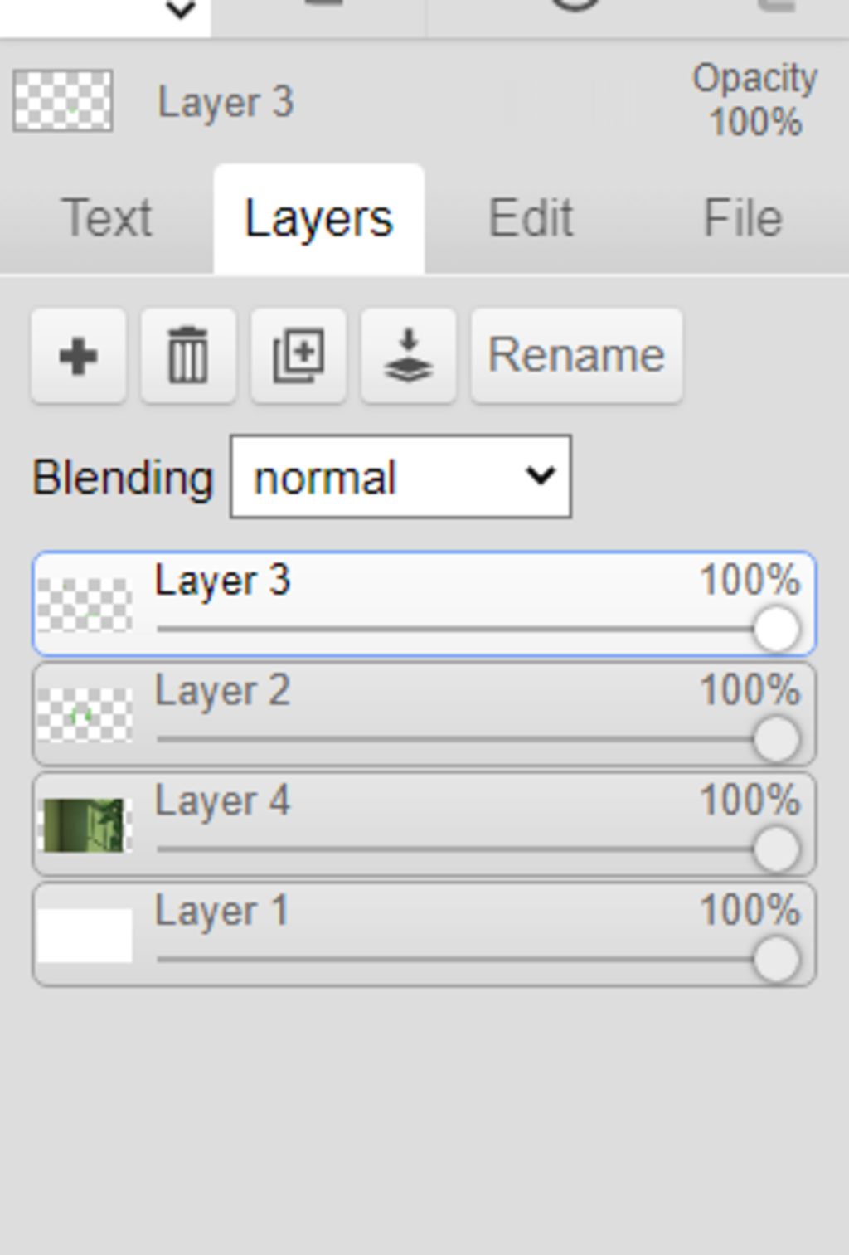Click the Layer 4 green thumbnail

click(84, 825)
